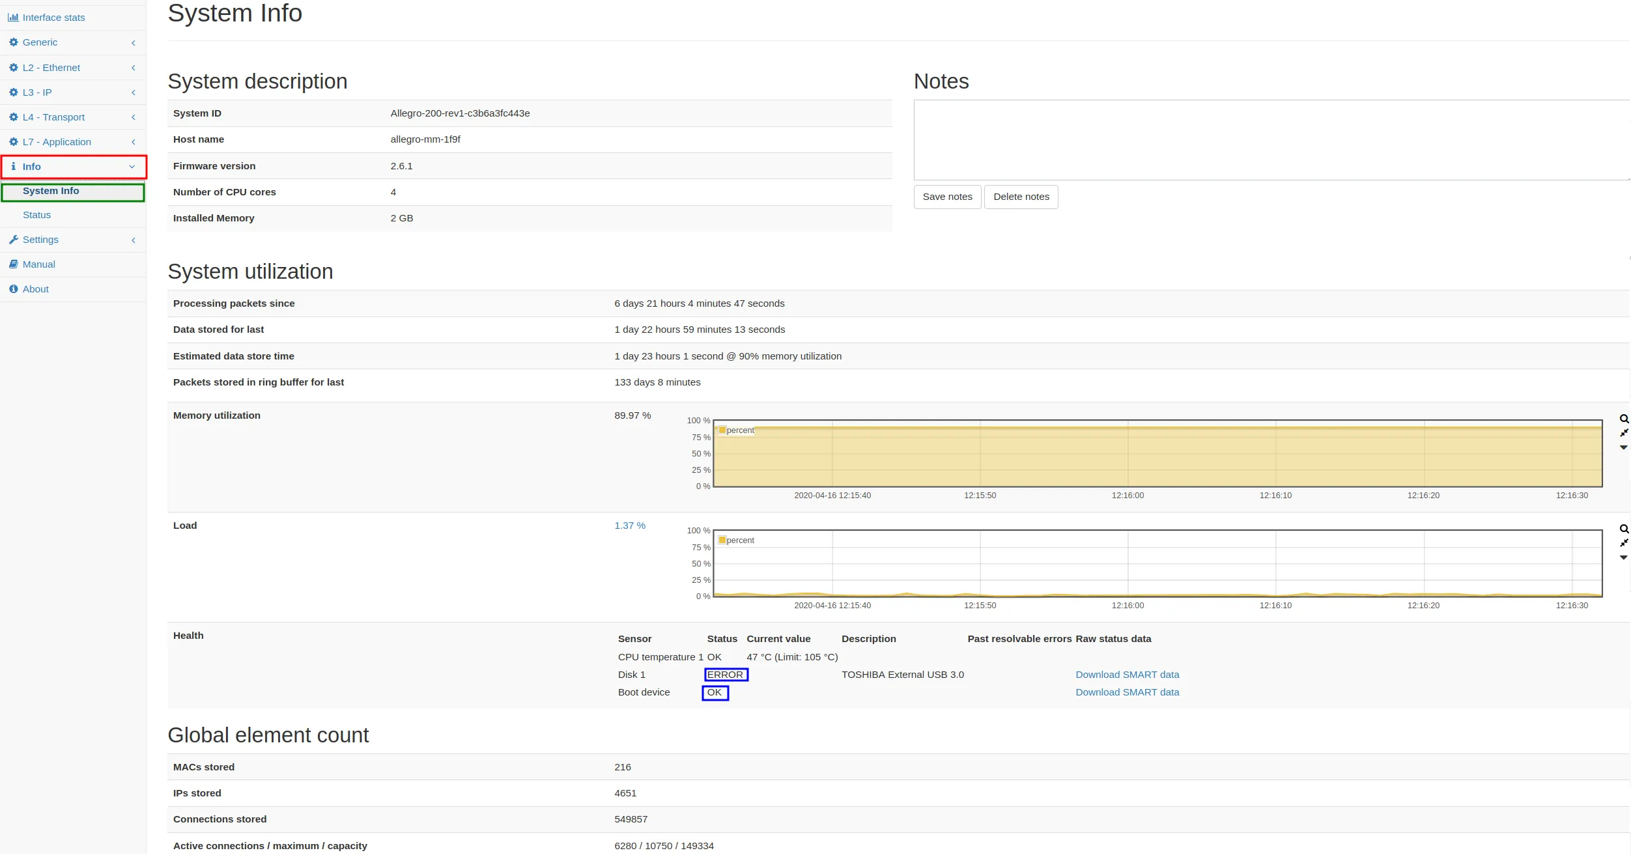
Task: Click the magnifier icon beside the Load graph
Action: tap(1624, 529)
